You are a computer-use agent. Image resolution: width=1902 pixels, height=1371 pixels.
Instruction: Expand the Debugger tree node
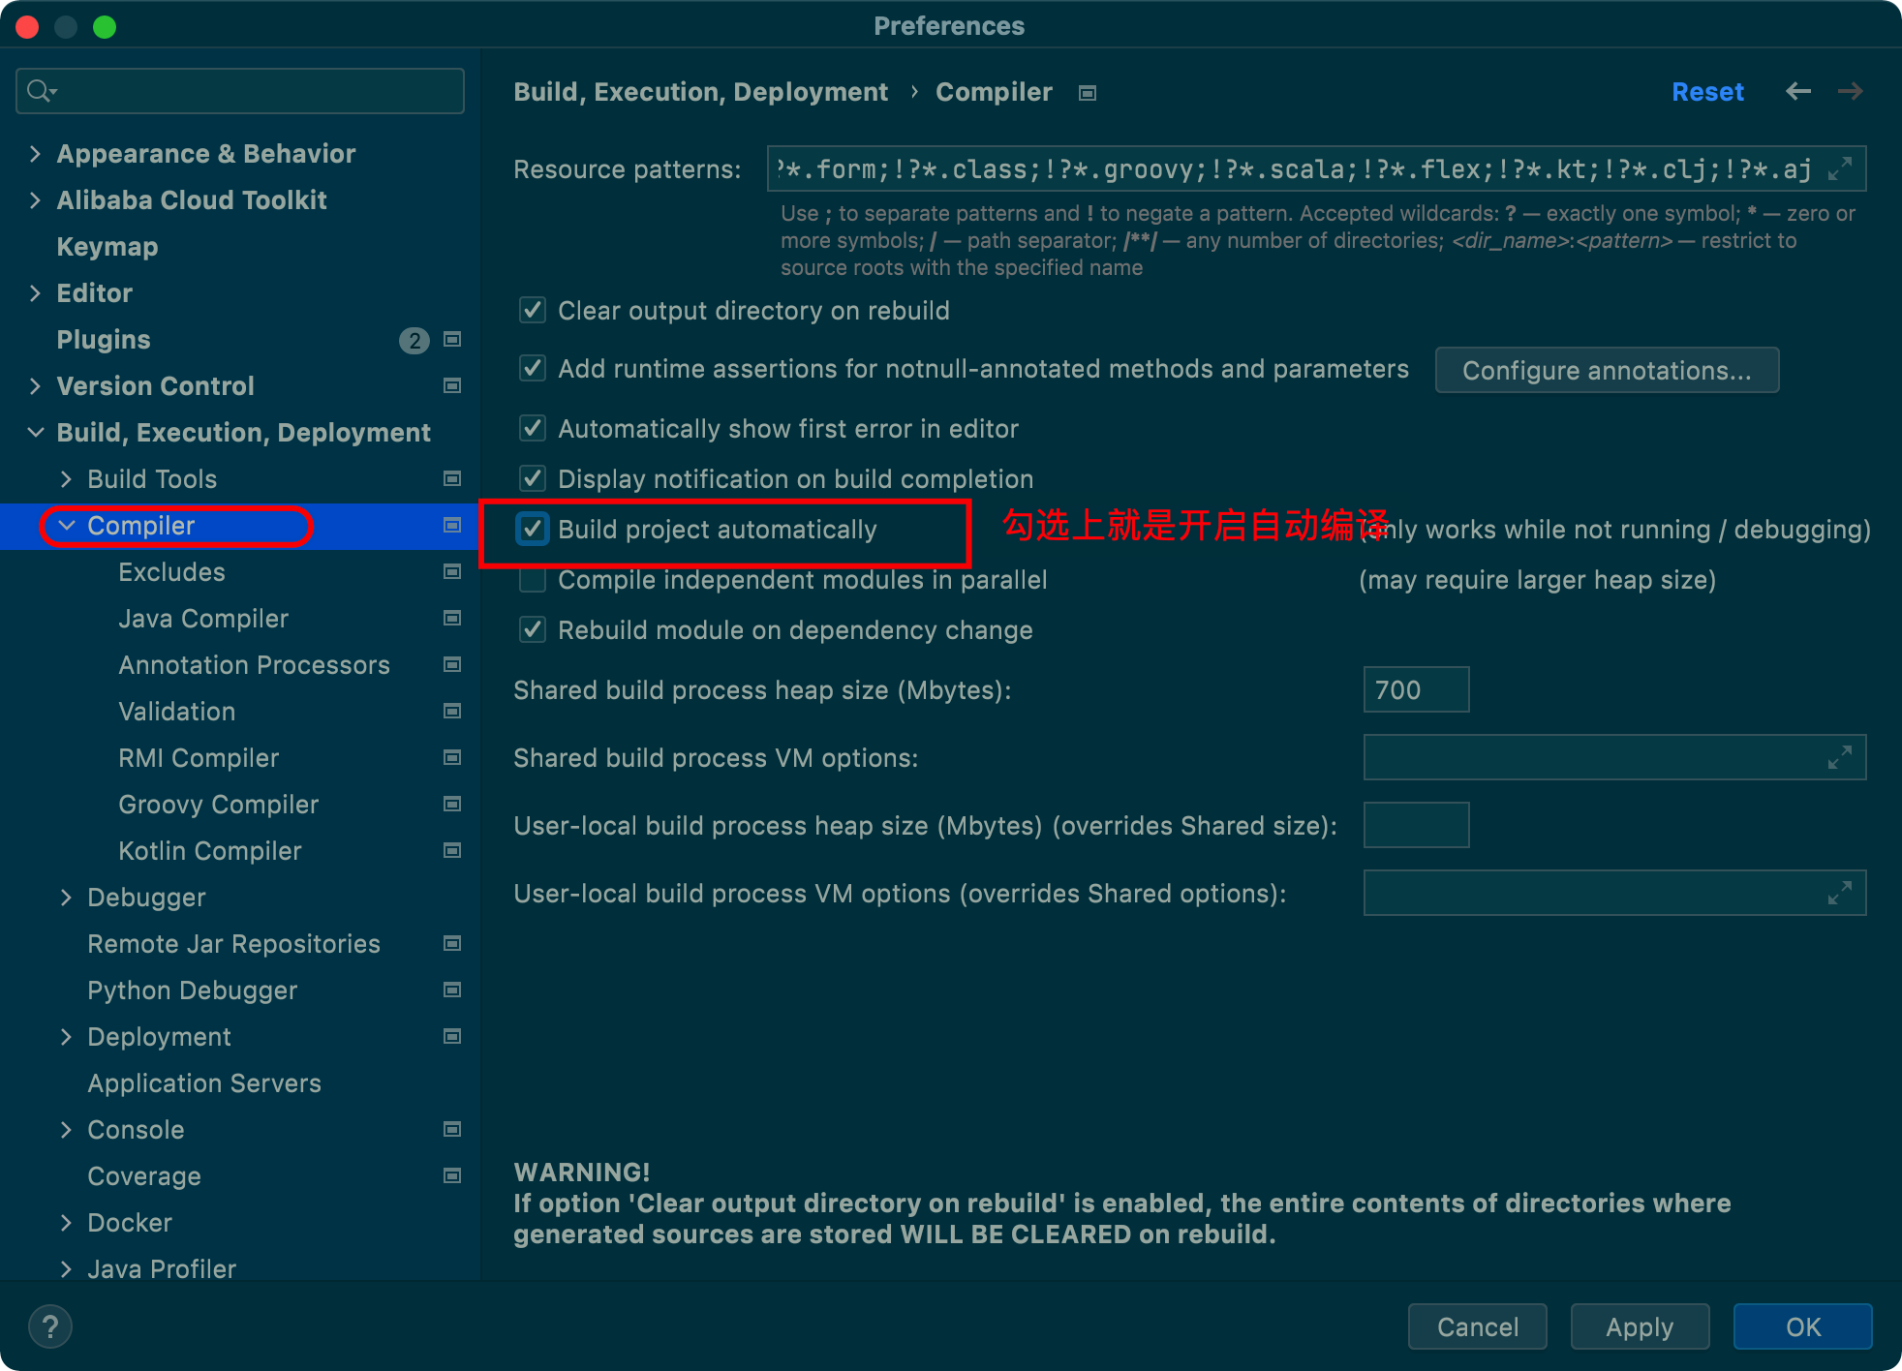[66, 898]
